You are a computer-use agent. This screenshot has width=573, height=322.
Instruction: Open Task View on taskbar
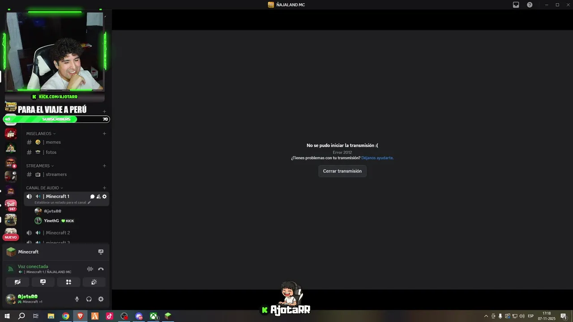point(36,316)
